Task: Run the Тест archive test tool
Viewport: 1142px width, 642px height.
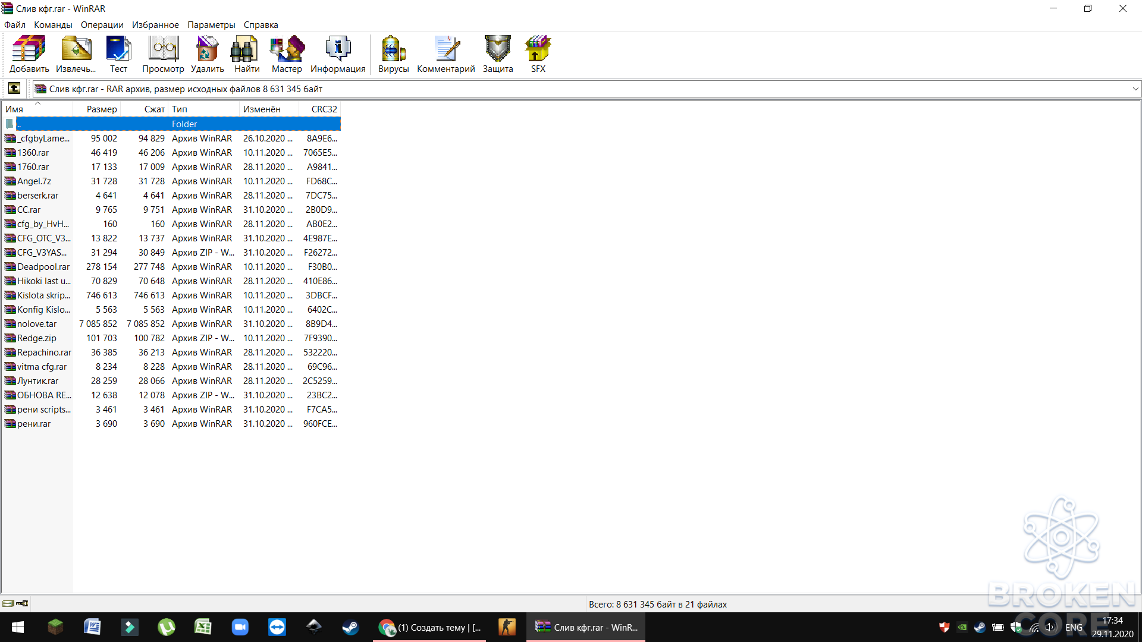Action: [x=118, y=54]
